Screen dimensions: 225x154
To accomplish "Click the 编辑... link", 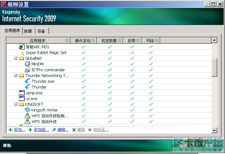I will pos(63,130).
